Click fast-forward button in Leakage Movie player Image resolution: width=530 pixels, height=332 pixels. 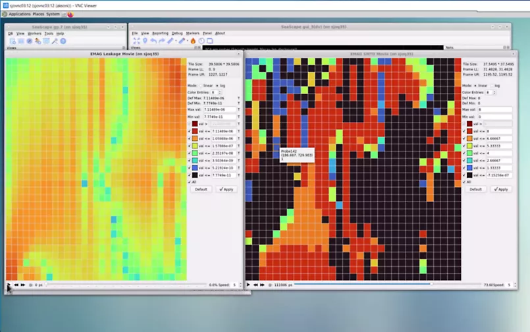coord(23,285)
